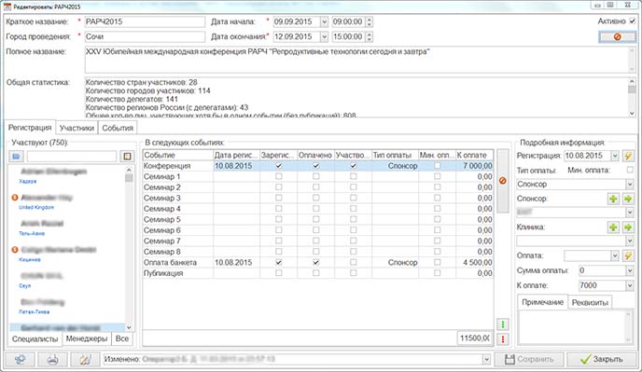Open the Клиника dropdown

coord(630,241)
